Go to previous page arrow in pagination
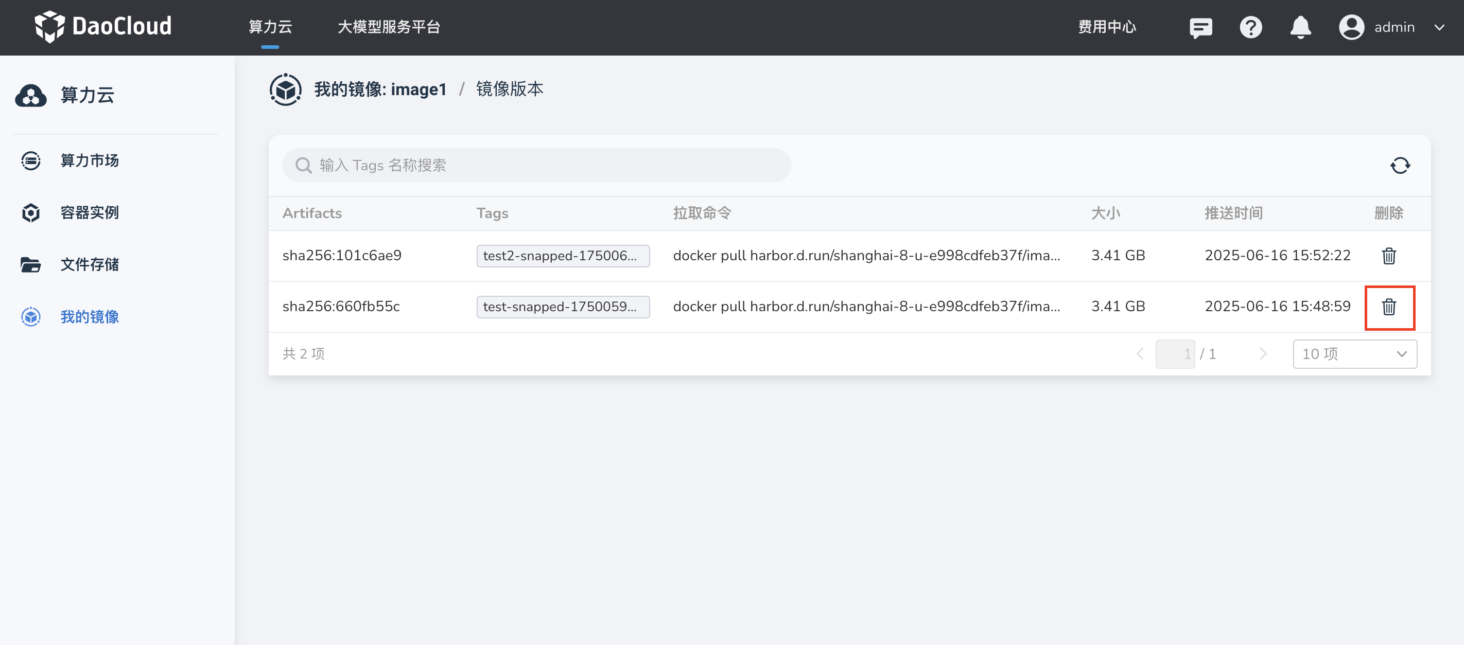Viewport: 1464px width, 645px height. coord(1140,354)
